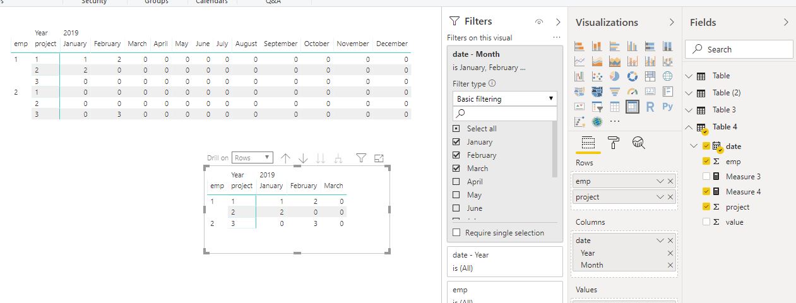
Task: Check May in month filter
Action: coord(457,195)
